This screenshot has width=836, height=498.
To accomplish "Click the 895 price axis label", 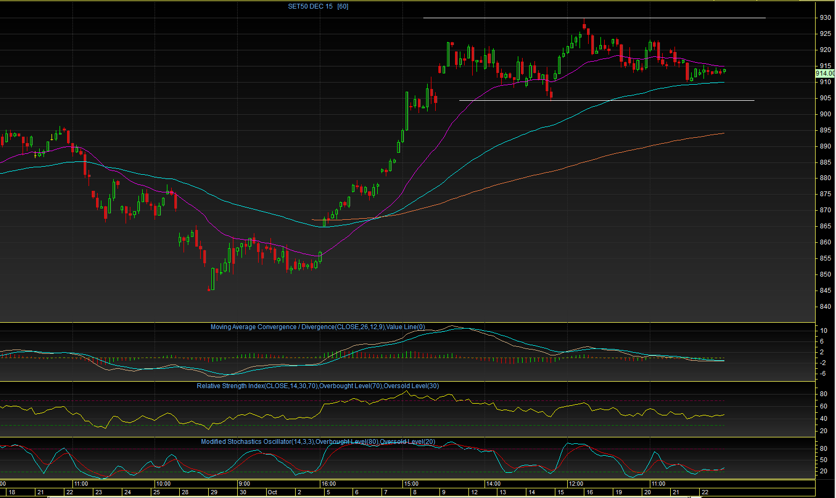I will (x=825, y=130).
